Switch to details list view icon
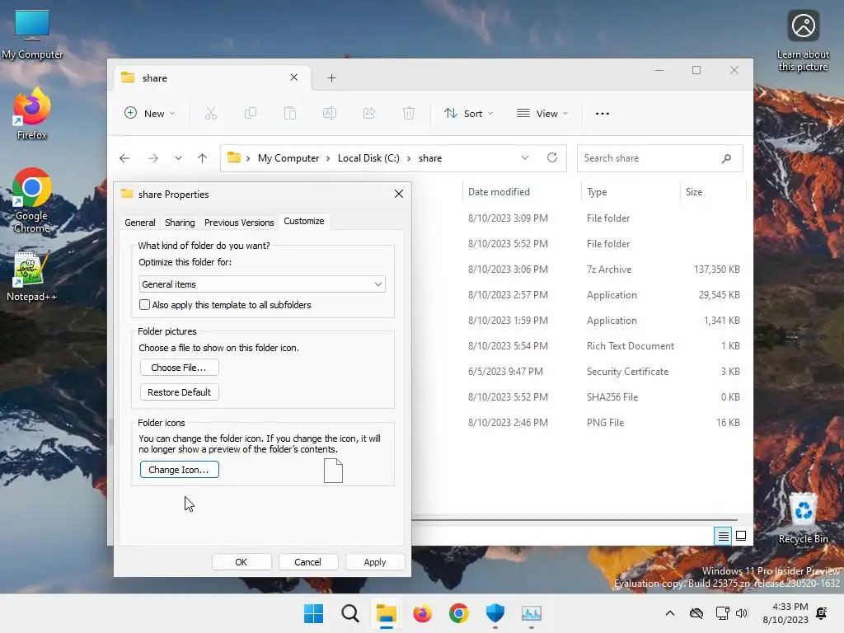The width and height of the screenshot is (844, 633). (x=723, y=536)
